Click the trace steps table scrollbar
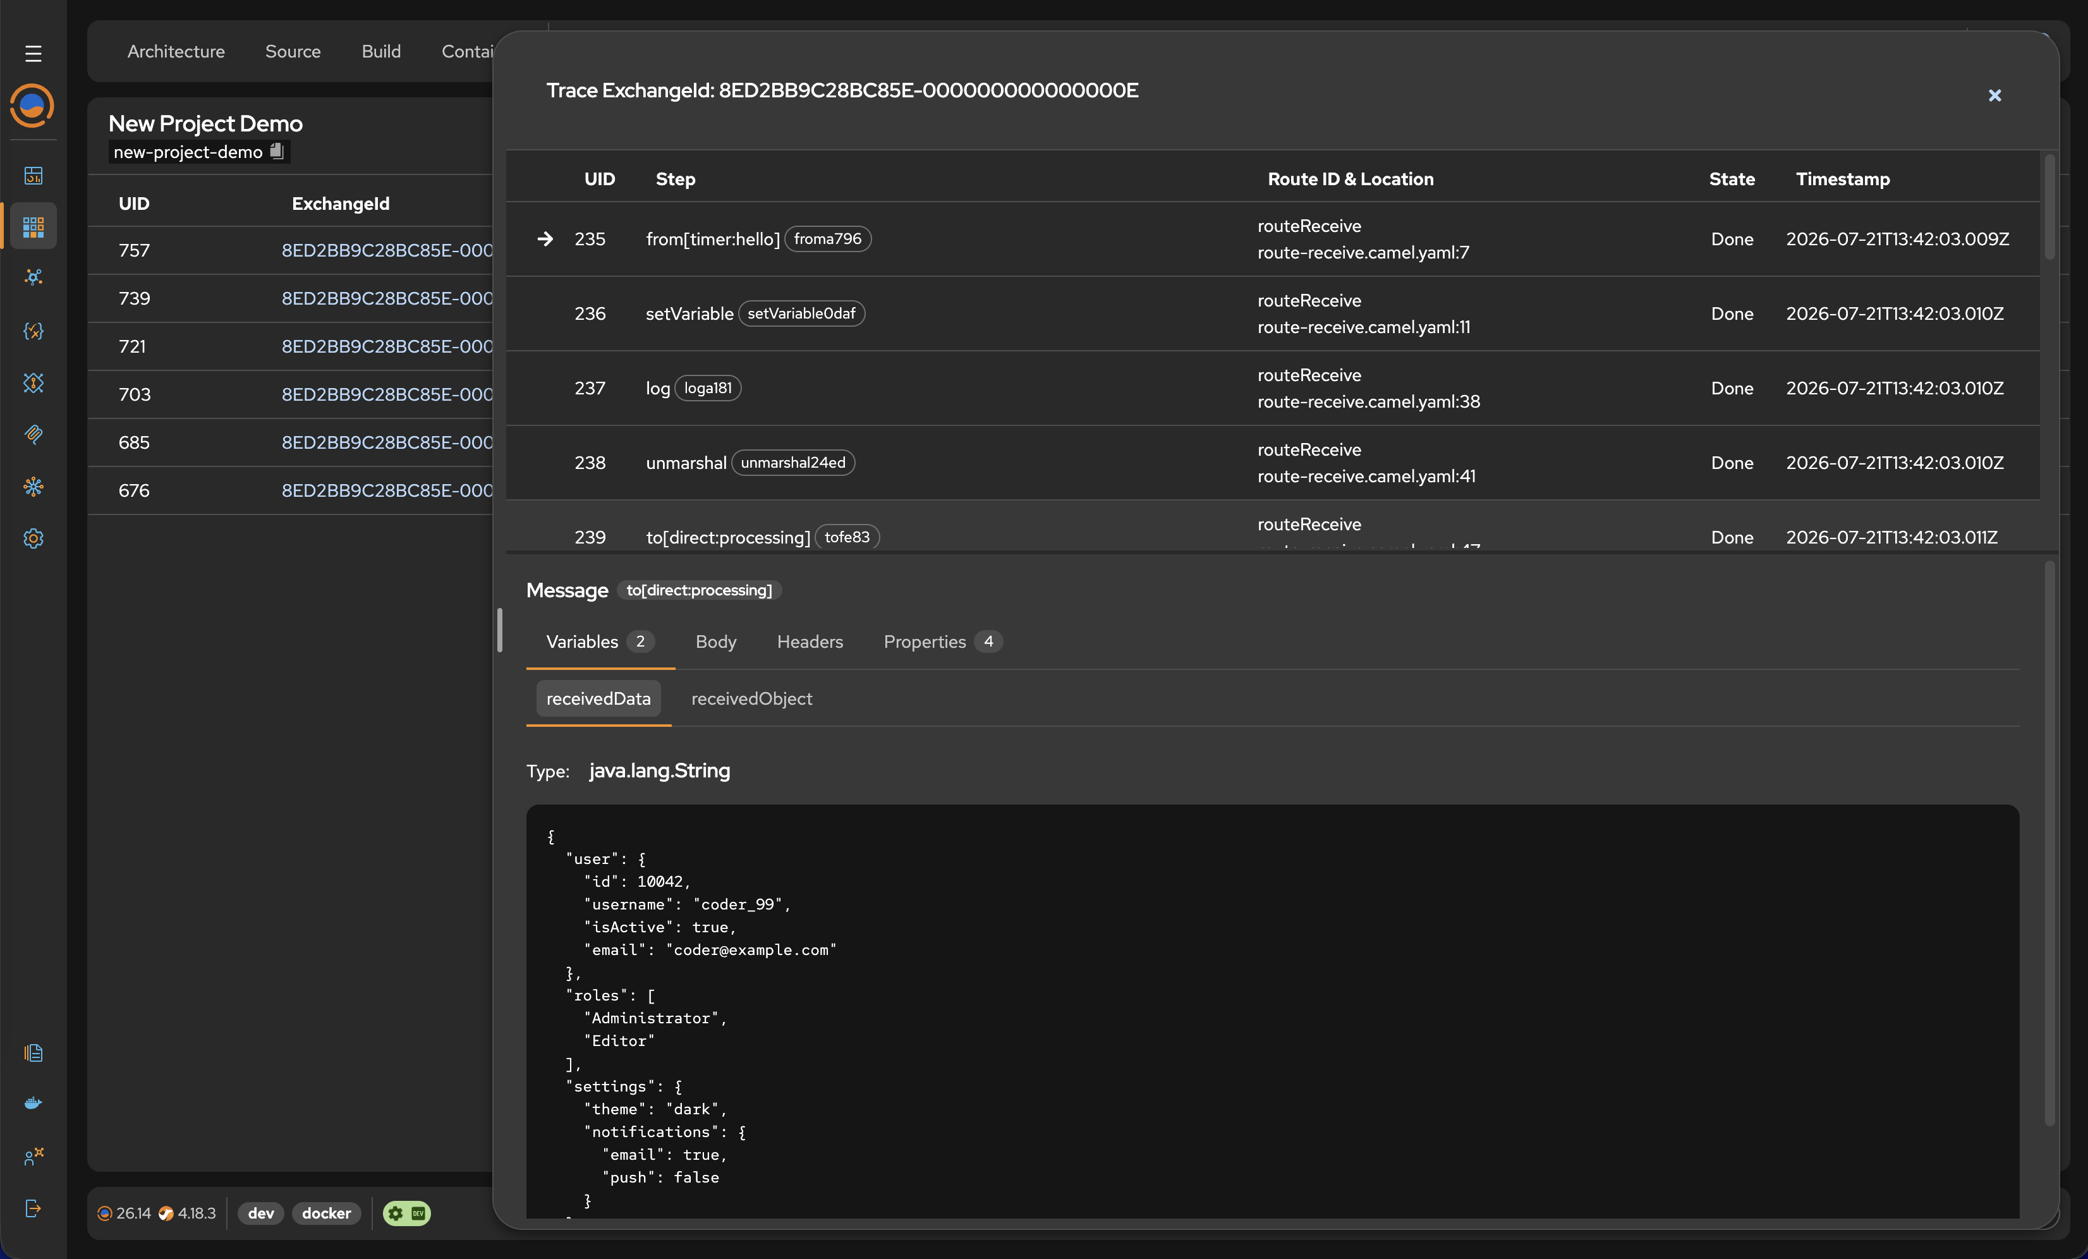 (x=2050, y=207)
